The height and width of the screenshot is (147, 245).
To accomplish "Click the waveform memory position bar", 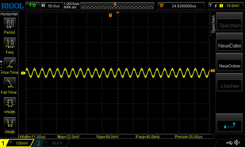I will pyautogui.click(x=117, y=6).
